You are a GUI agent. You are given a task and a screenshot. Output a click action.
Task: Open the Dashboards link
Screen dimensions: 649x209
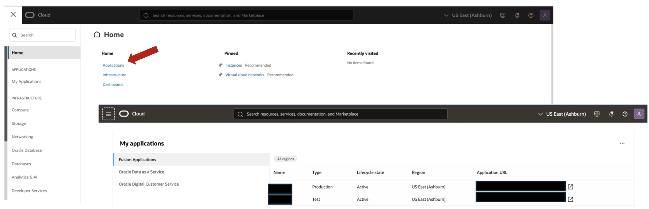113,84
